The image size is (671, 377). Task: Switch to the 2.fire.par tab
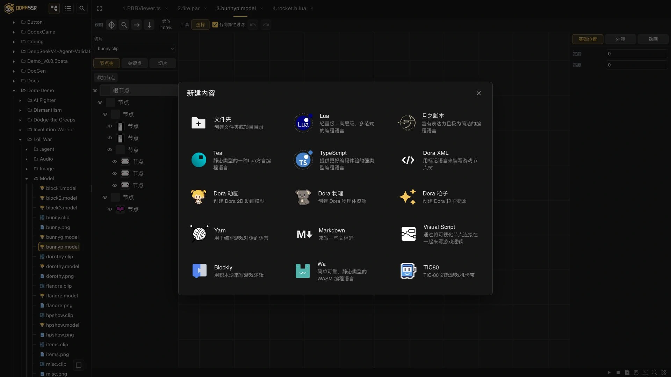pyautogui.click(x=188, y=8)
